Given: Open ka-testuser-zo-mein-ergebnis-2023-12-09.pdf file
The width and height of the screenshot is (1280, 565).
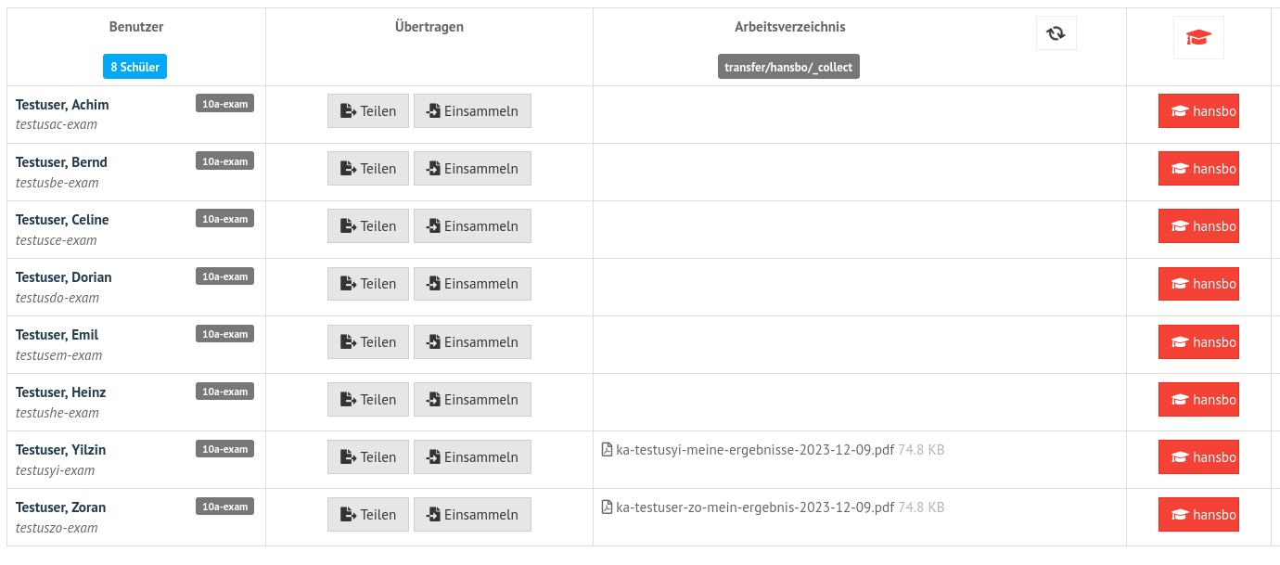Looking at the screenshot, I should [x=755, y=507].
